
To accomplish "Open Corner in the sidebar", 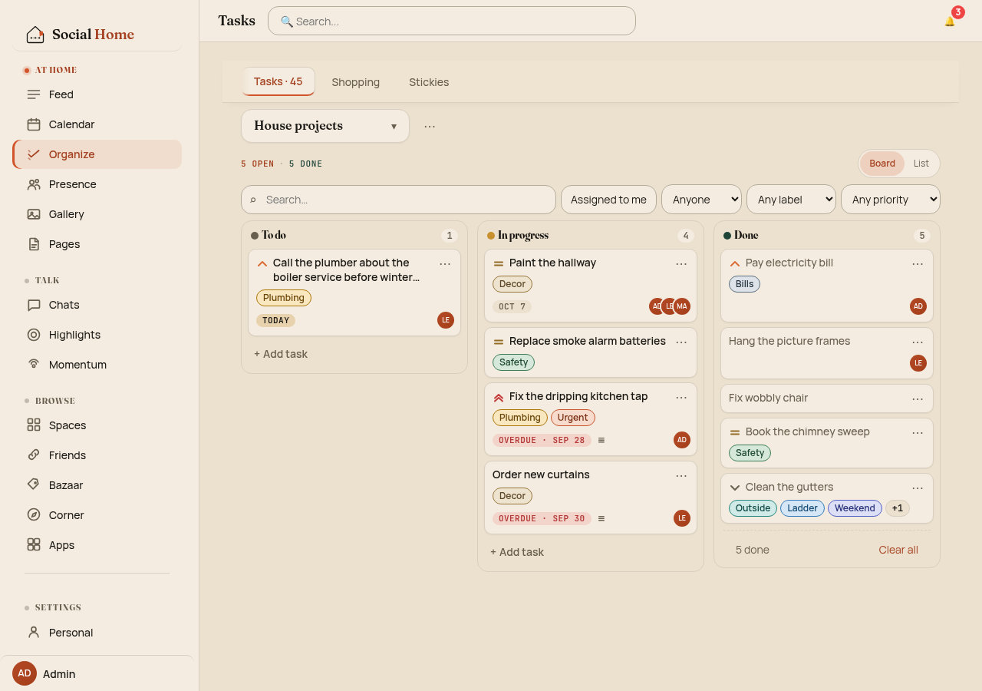I will click(x=97, y=515).
